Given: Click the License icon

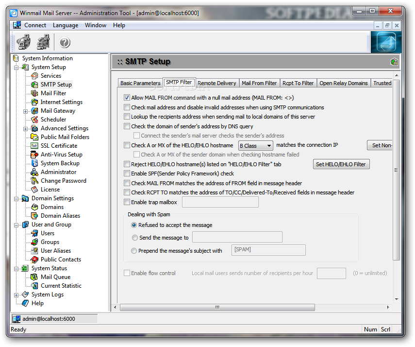Looking at the screenshot, I should [x=34, y=190].
